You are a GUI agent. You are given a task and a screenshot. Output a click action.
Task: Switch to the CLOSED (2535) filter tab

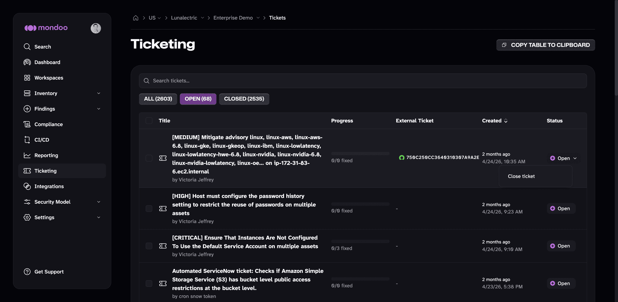(244, 99)
